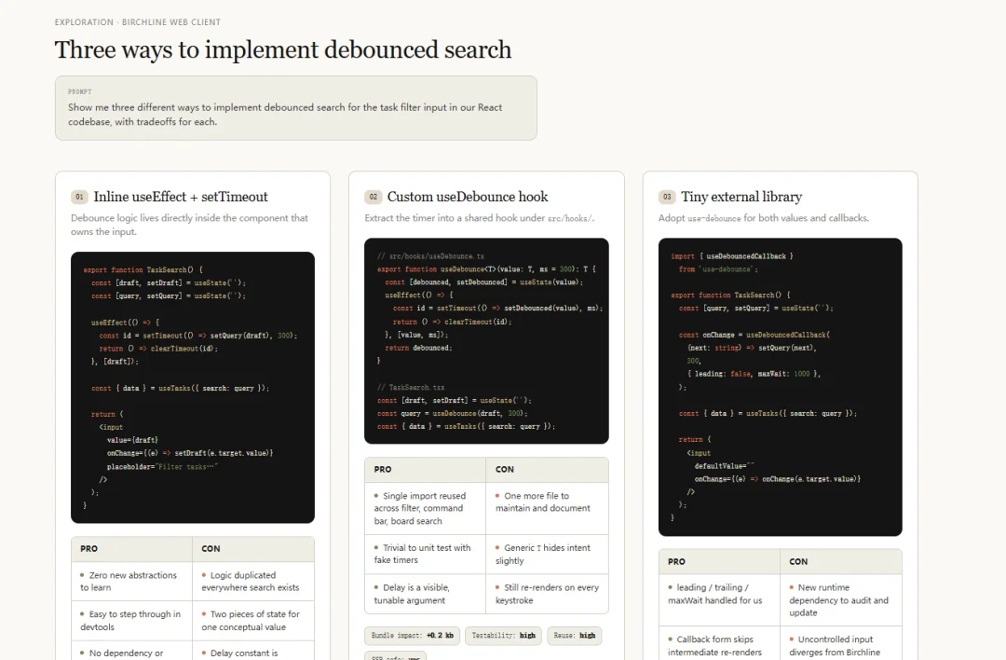
Task: Click code comment '// TaskSearch.tsx'
Action: 411,387
